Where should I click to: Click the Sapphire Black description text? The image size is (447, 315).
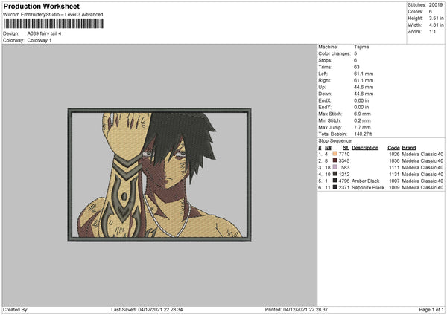tap(368, 188)
